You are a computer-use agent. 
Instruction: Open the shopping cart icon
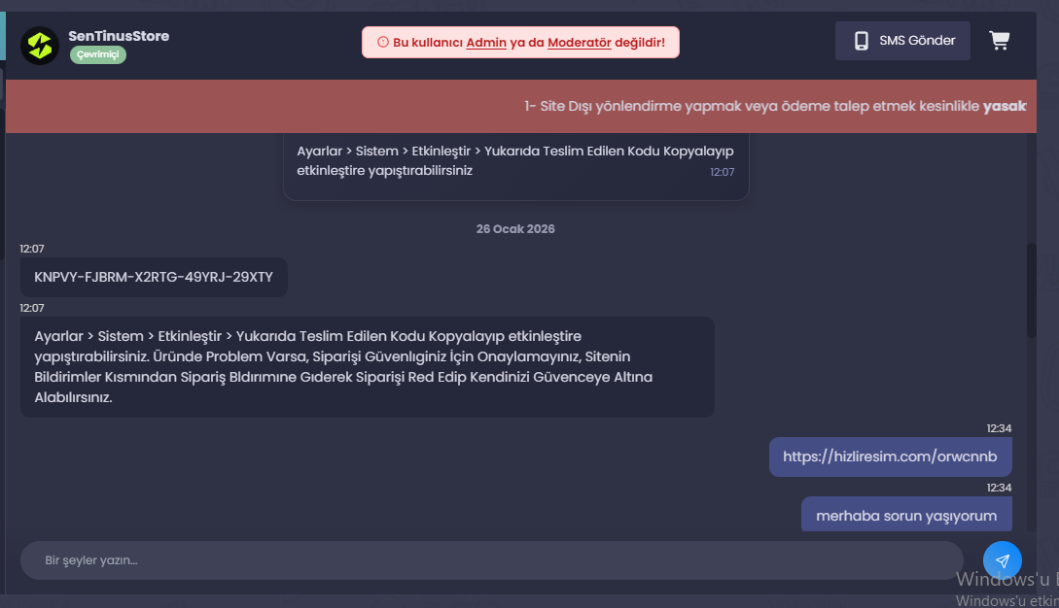click(x=999, y=41)
